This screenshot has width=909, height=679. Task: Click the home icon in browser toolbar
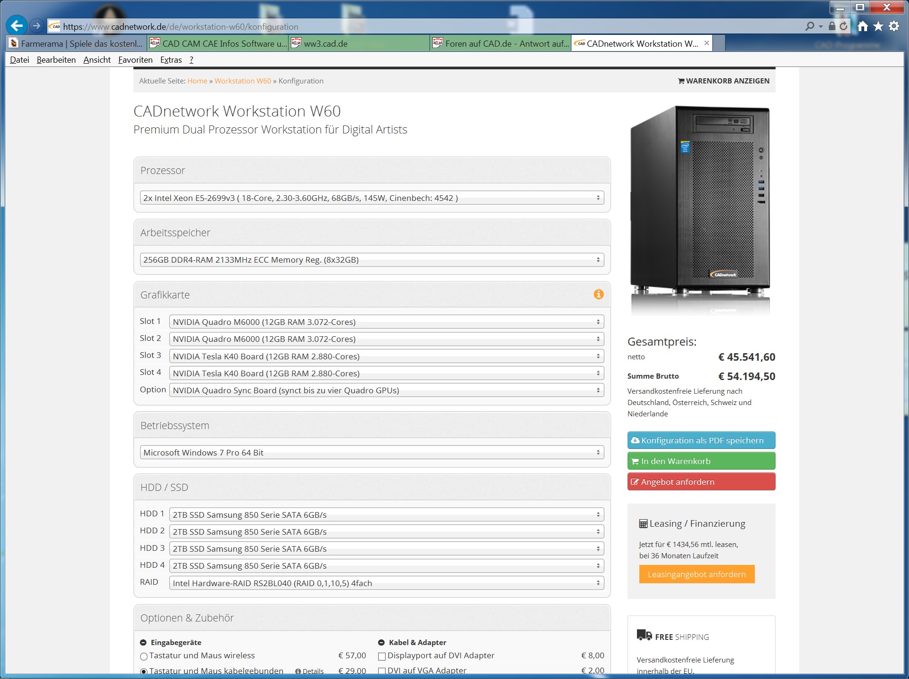tap(862, 26)
